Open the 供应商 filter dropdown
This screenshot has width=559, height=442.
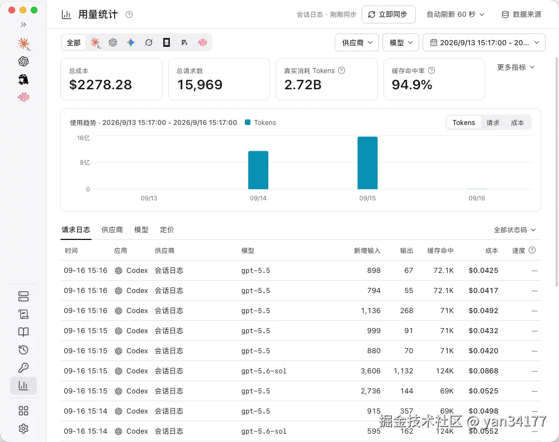357,43
